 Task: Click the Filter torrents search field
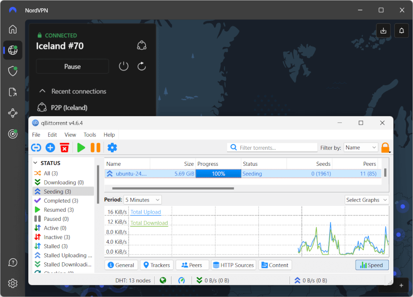(x=272, y=148)
